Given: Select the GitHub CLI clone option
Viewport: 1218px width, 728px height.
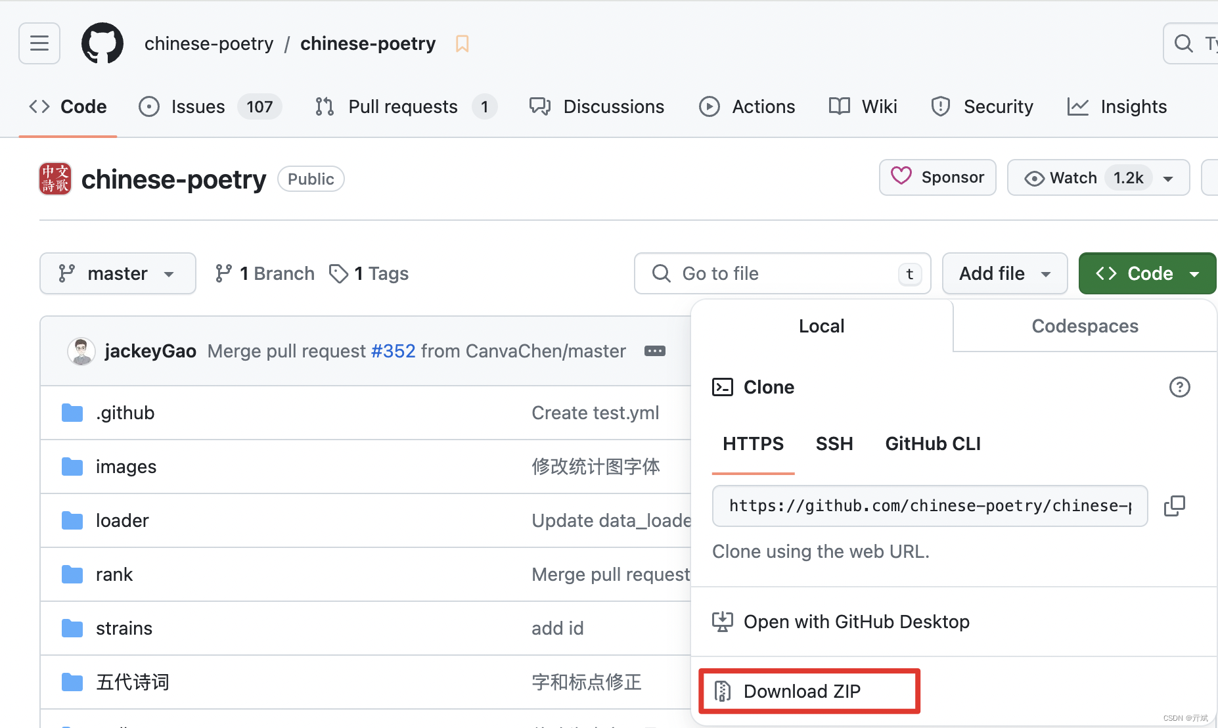Looking at the screenshot, I should (933, 444).
